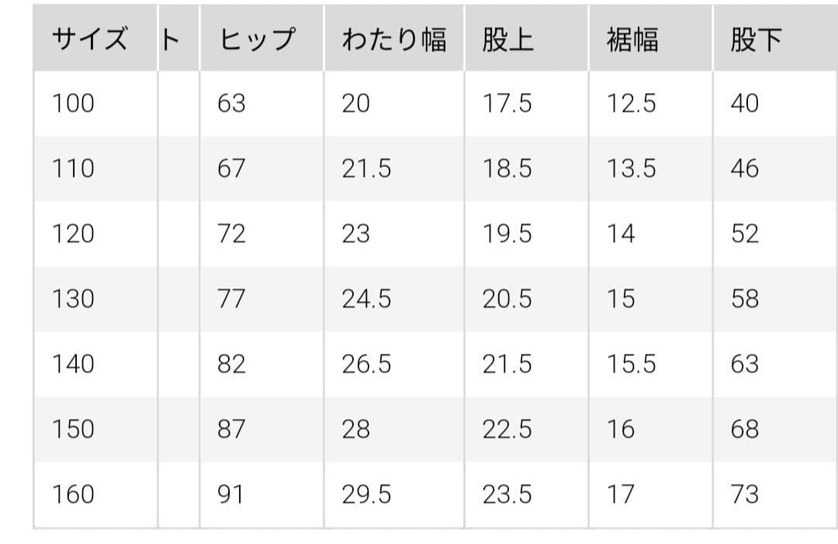Viewport: 838px width, 544px height.
Task: Select the size 120 row label
Action: [x=73, y=234]
